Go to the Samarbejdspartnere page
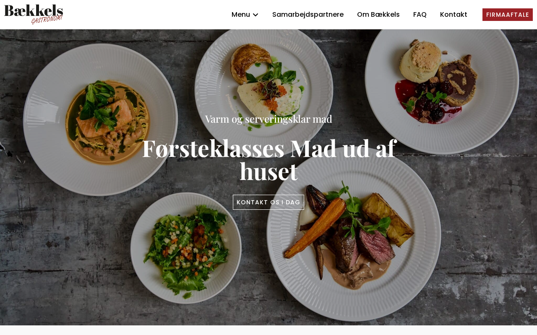The image size is (537, 335). 308,15
